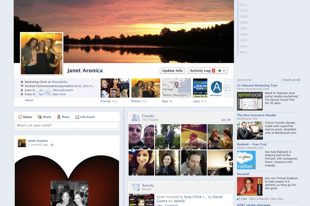Click the small avatar on Janet's post
The height and width of the screenshot is (206, 310).
(x=22, y=143)
